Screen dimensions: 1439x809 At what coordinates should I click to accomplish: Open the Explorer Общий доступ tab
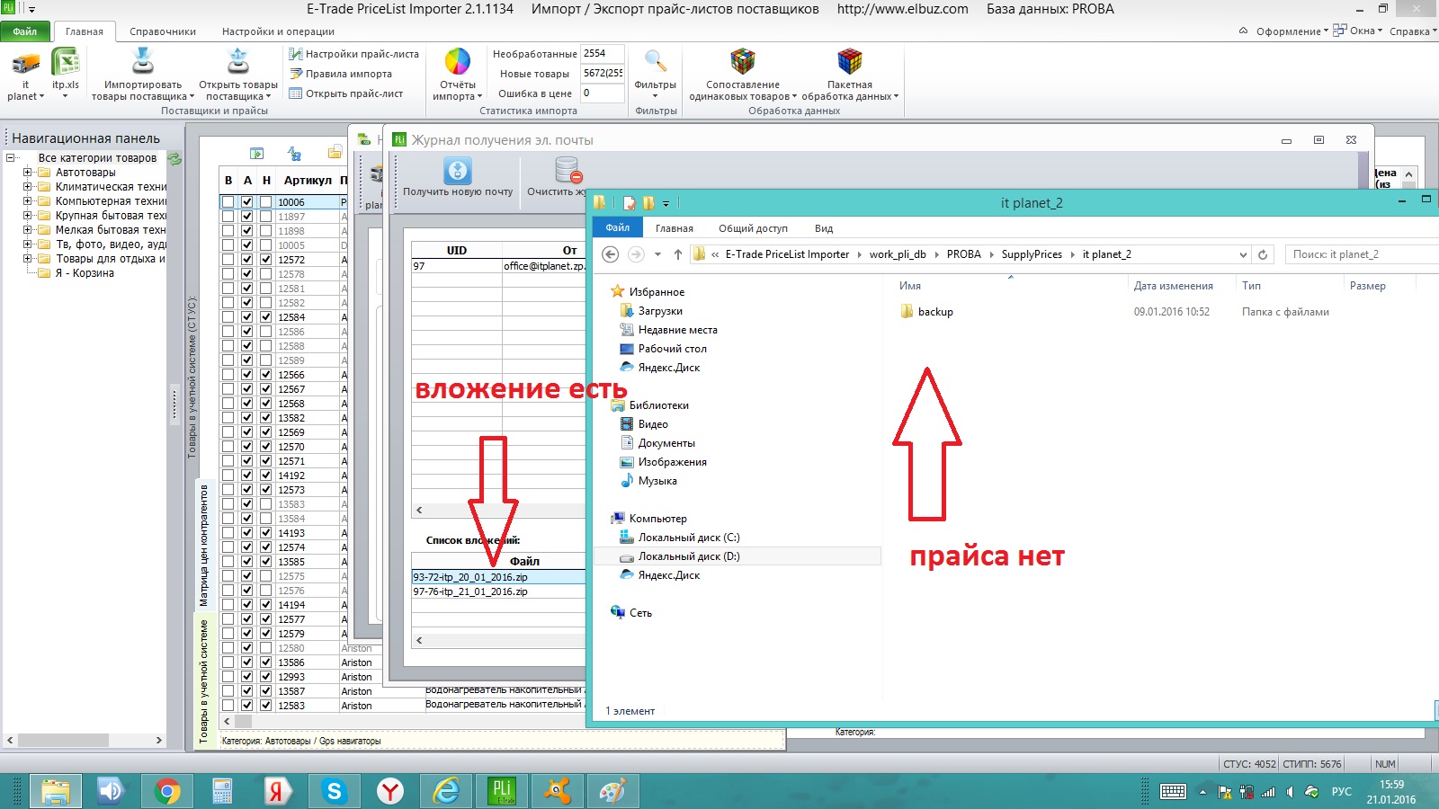pos(753,228)
